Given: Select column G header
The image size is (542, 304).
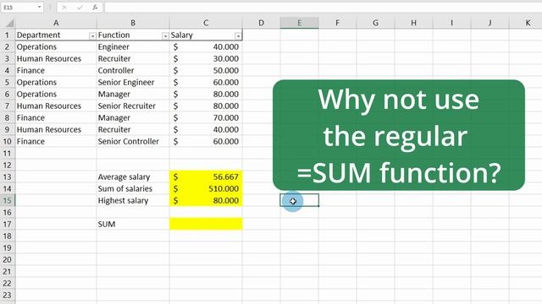Looking at the screenshot, I should (375, 23).
